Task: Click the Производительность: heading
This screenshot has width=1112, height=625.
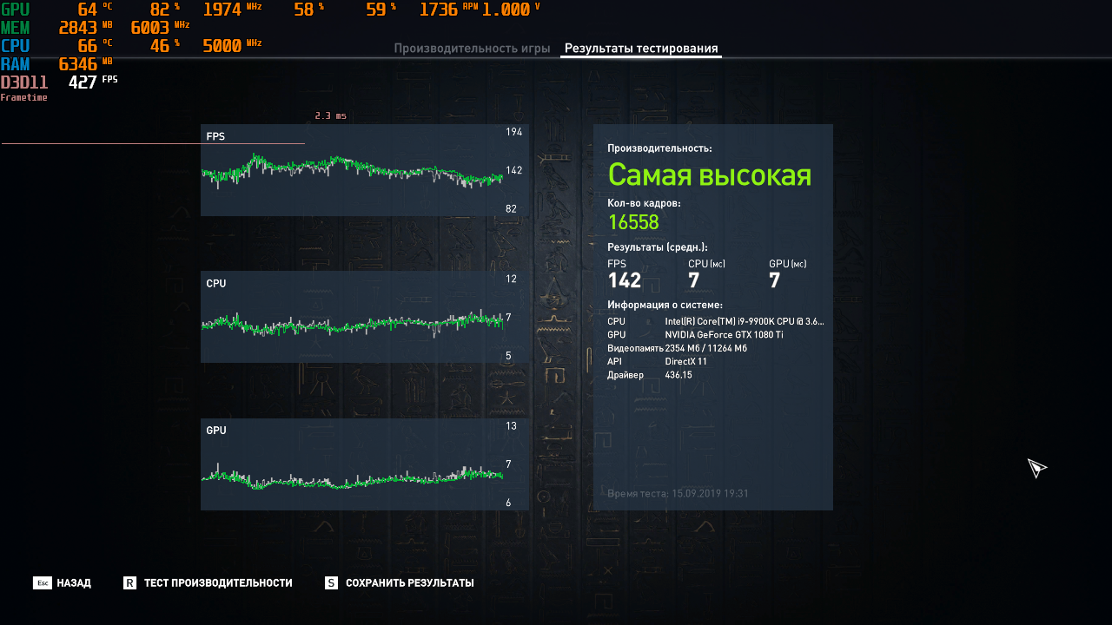Action: [659, 148]
